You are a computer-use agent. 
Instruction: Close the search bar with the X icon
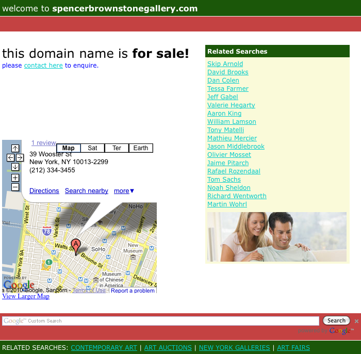[x=356, y=321]
